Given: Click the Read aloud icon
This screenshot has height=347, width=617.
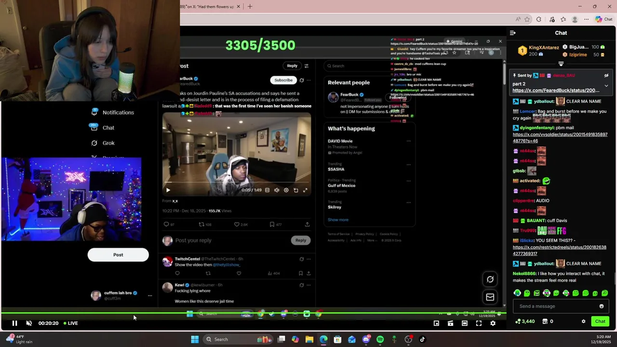Looking at the screenshot, I should (518, 19).
